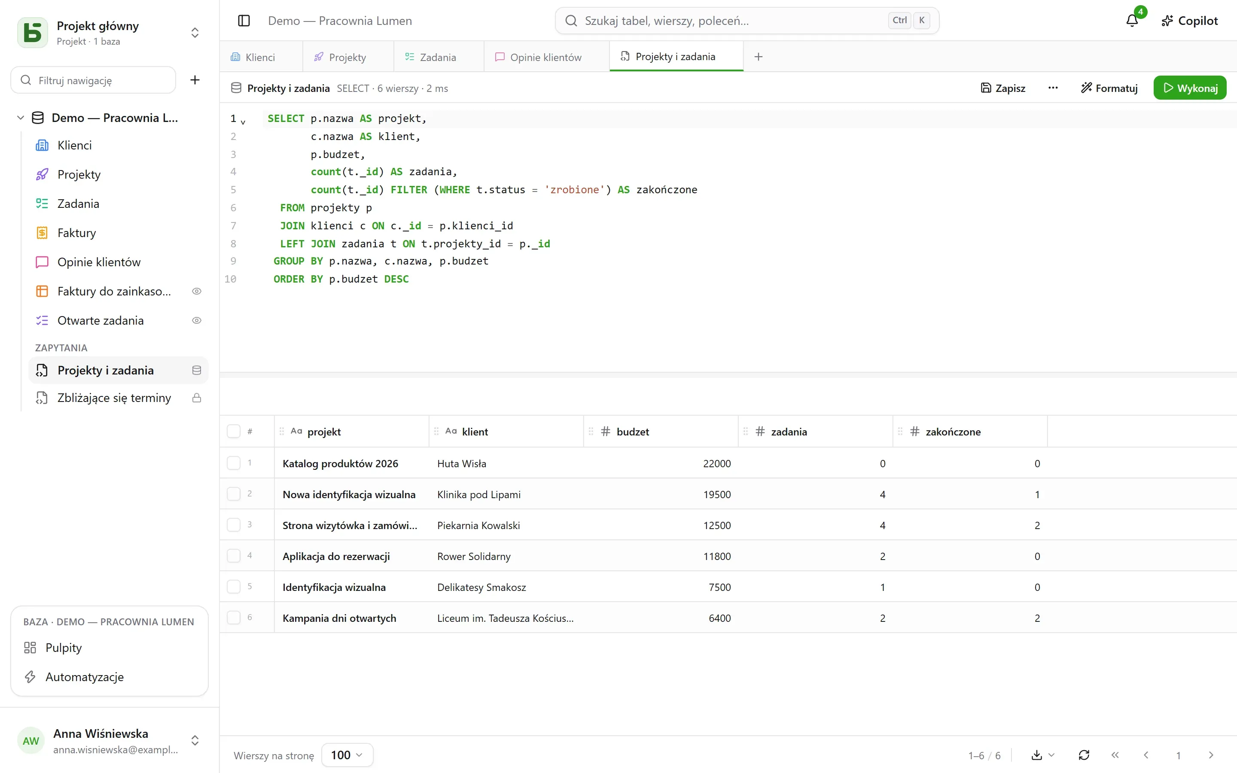Check the Katalog produktów 2026 row
Image resolution: width=1237 pixels, height=773 pixels.
point(234,463)
